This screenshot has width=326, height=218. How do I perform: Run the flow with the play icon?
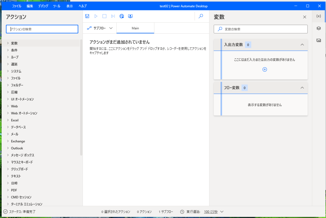click(96, 16)
